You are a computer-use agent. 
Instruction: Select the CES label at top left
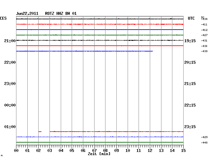coord(3,18)
